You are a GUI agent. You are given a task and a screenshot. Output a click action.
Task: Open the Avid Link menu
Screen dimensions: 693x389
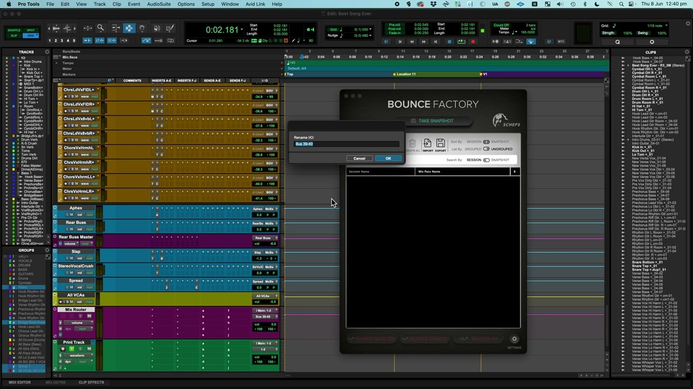[256, 4]
